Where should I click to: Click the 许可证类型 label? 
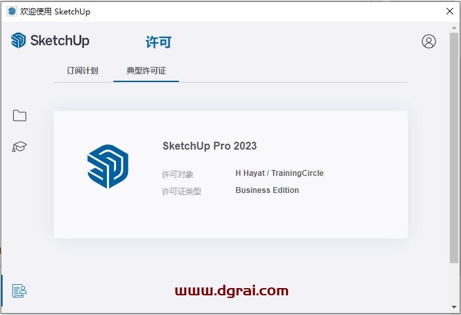coord(182,192)
